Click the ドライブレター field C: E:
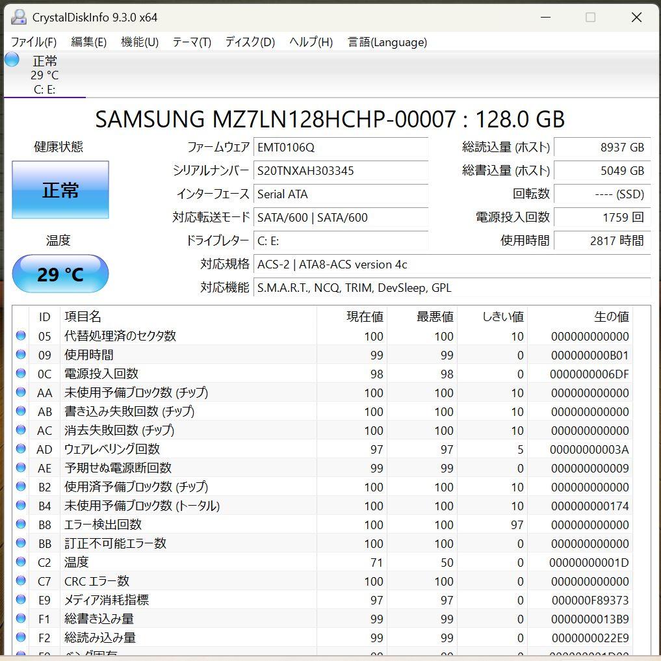This screenshot has height=661, width=661. tap(341, 240)
